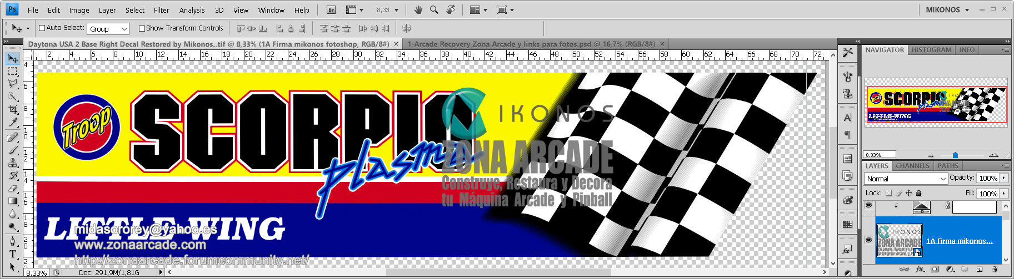
Task: Open the Swatches grid panel icon
Action: [x=847, y=224]
